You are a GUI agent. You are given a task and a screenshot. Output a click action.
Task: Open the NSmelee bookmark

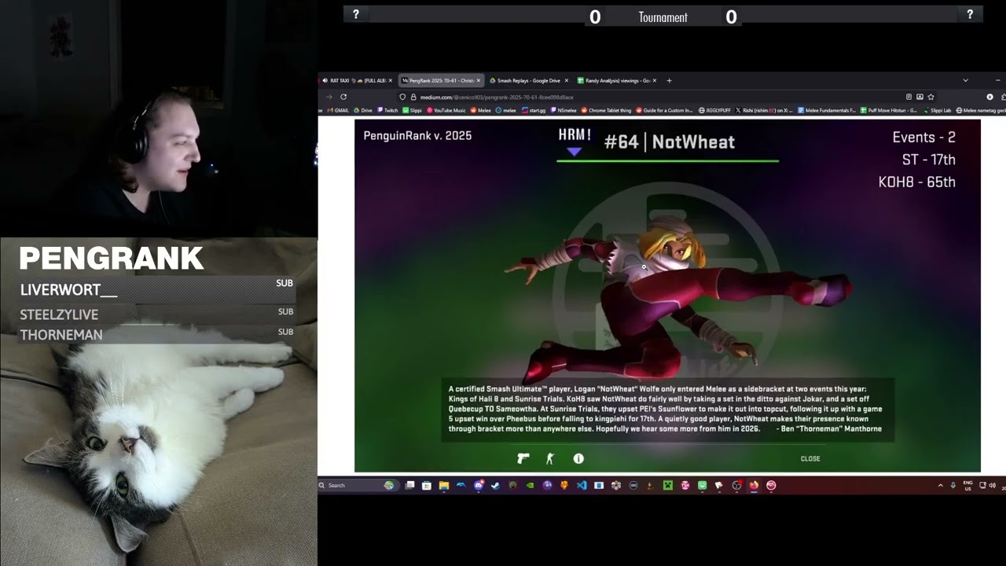564,110
